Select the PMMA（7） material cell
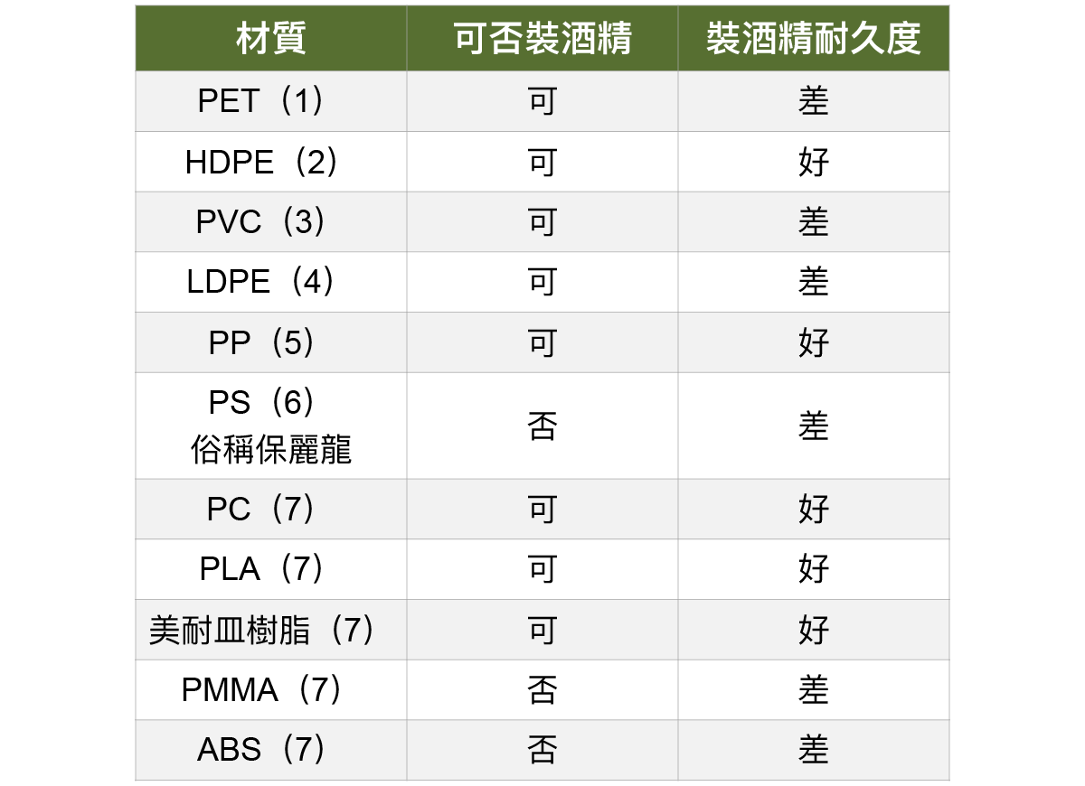The image size is (1085, 786). [271, 690]
